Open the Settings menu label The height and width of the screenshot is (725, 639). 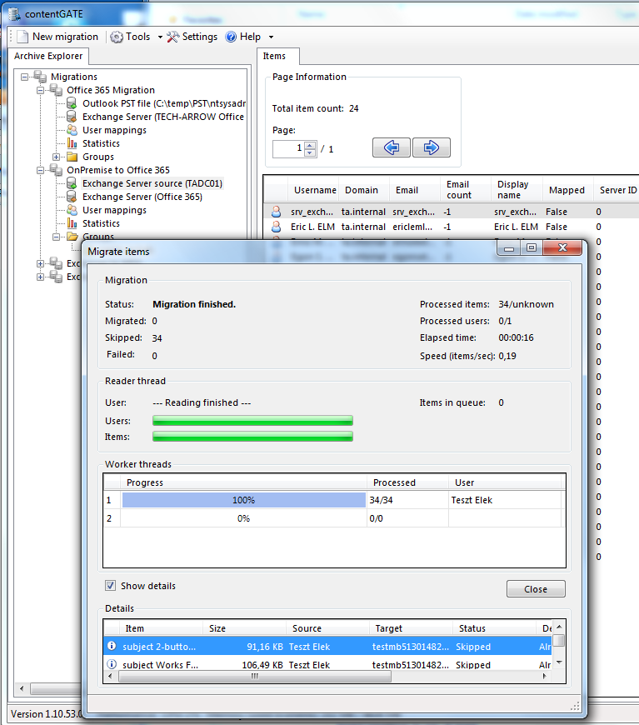200,37
